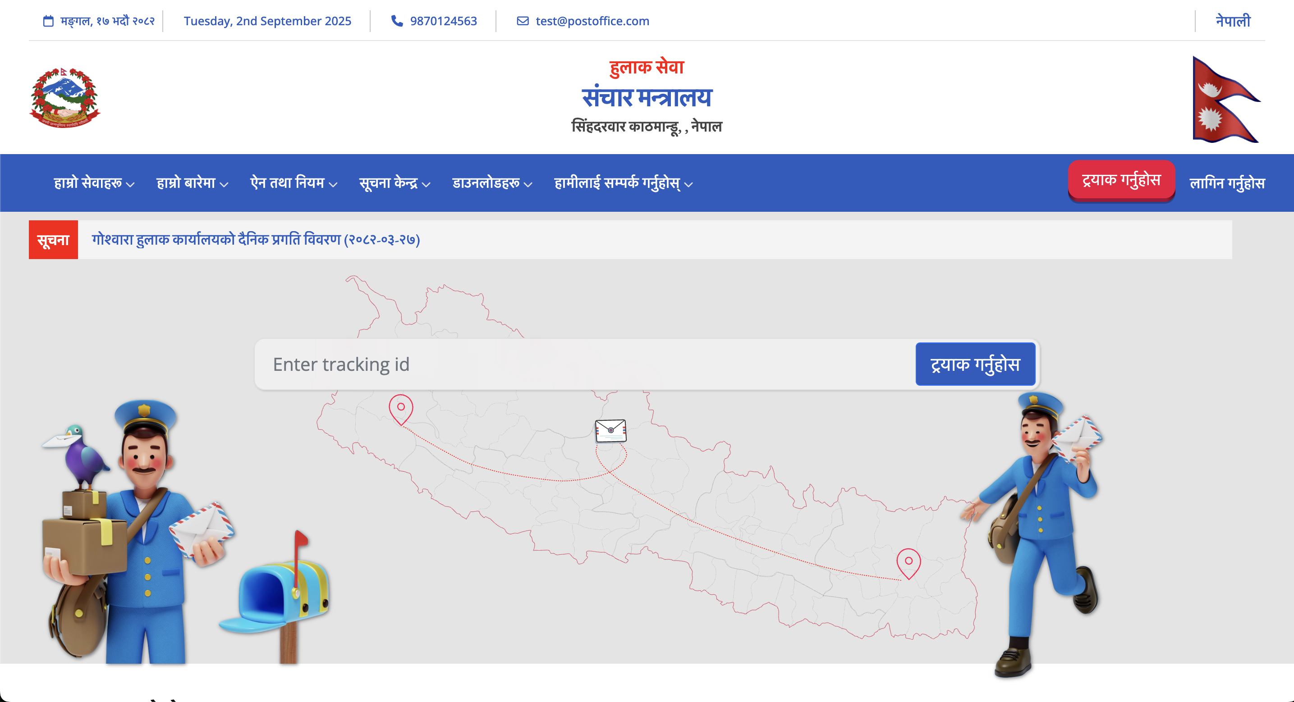Screen dimensions: 1294x702
Task: Click the western location pin on the map
Action: click(x=401, y=409)
